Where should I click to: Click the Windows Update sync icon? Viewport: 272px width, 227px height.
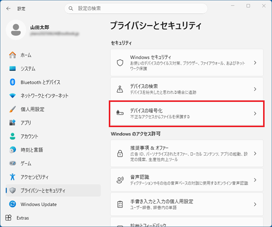(x=12, y=204)
